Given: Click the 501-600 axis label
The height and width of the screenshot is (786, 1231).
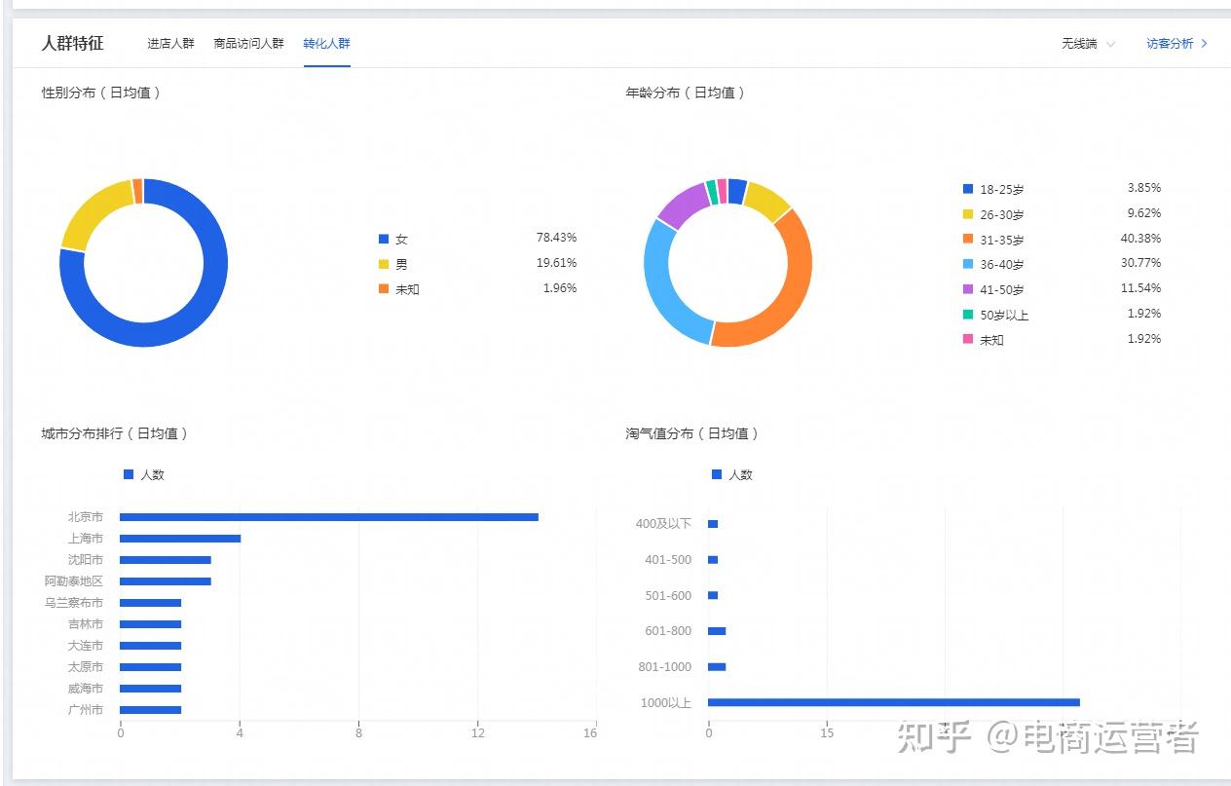Looking at the screenshot, I should click(668, 596).
